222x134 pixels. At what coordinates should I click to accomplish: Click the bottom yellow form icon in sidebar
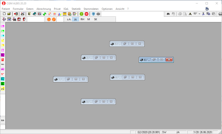coord(3,89)
